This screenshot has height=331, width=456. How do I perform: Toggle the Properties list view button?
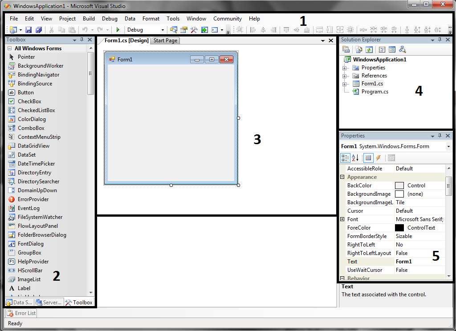368,158
